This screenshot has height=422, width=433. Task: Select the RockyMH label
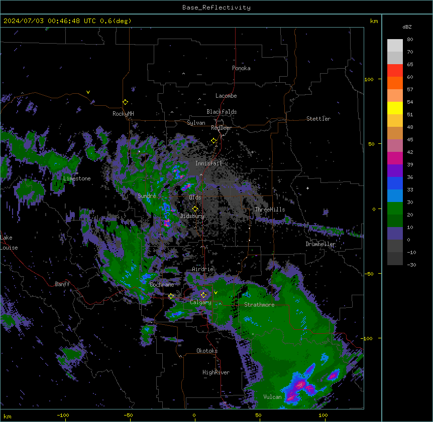pos(123,114)
